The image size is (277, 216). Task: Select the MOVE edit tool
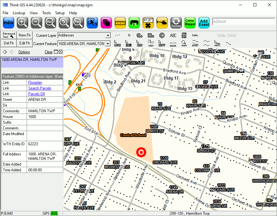[117, 43]
